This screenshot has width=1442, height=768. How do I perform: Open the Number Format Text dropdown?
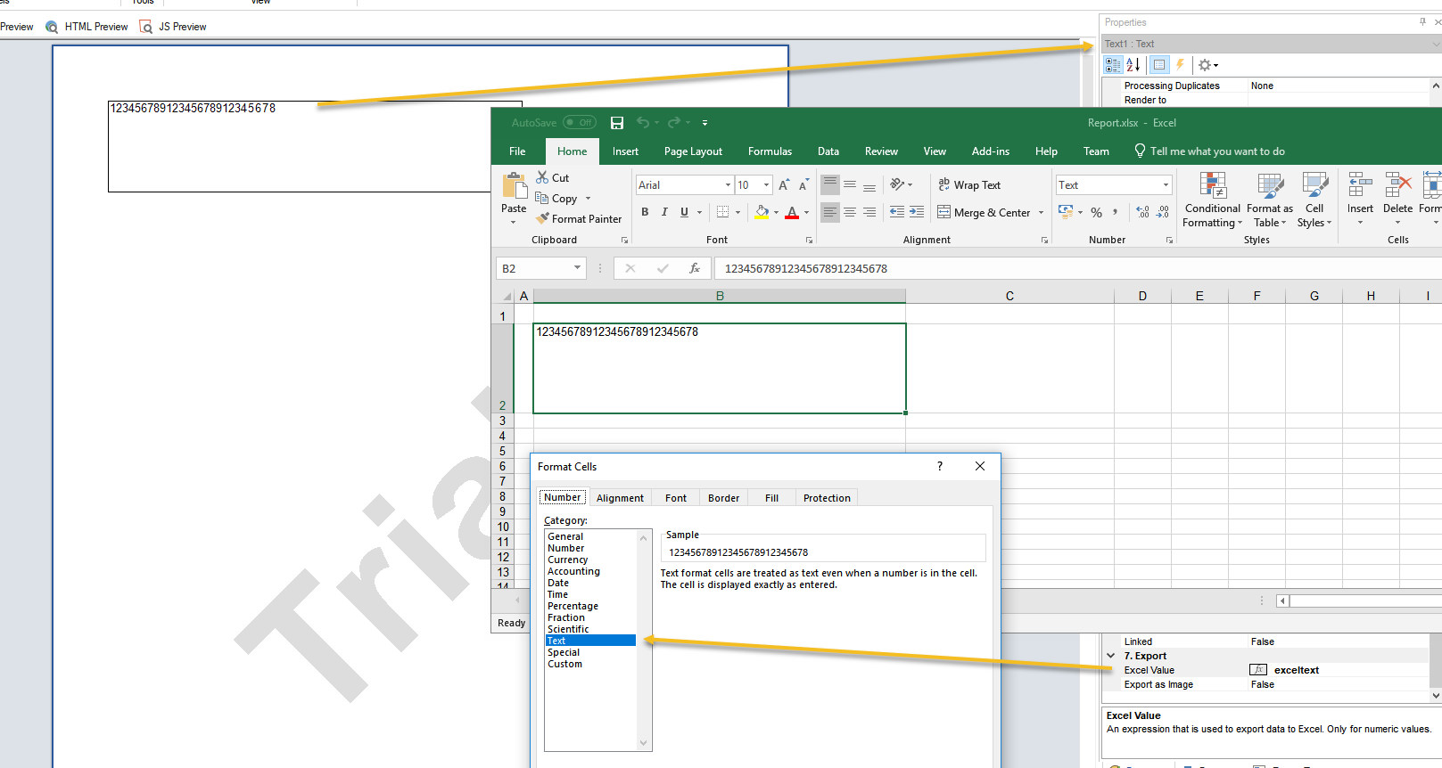click(x=1166, y=185)
